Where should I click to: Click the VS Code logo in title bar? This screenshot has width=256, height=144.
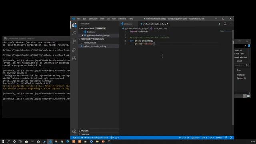tap(74, 19)
